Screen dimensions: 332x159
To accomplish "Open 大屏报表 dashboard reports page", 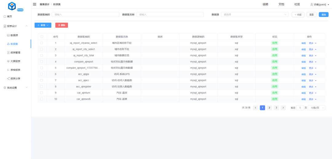I will [x=15, y=61].
